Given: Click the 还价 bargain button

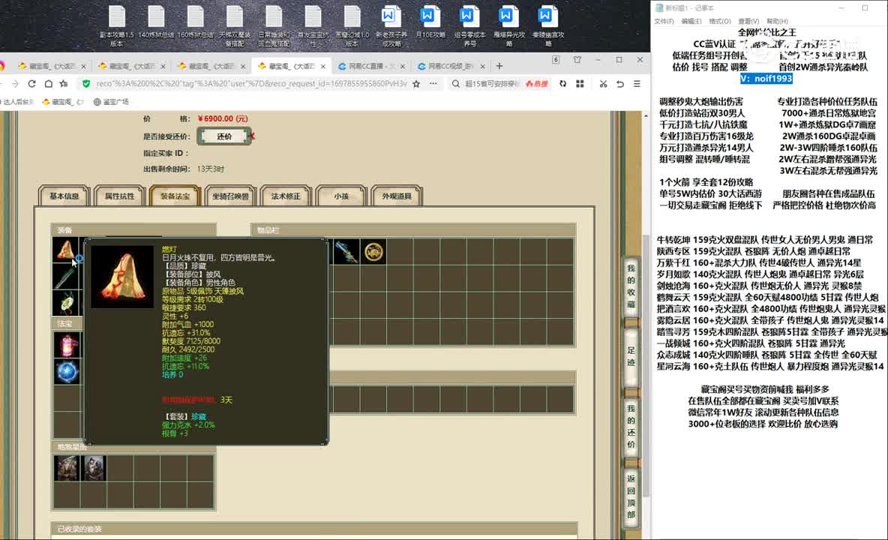Looking at the screenshot, I should click(x=224, y=136).
